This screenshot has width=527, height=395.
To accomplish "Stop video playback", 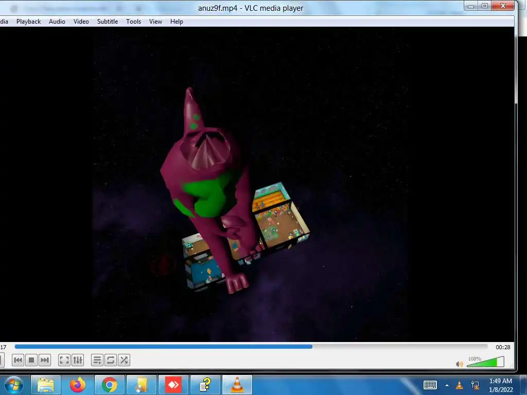I will point(31,361).
